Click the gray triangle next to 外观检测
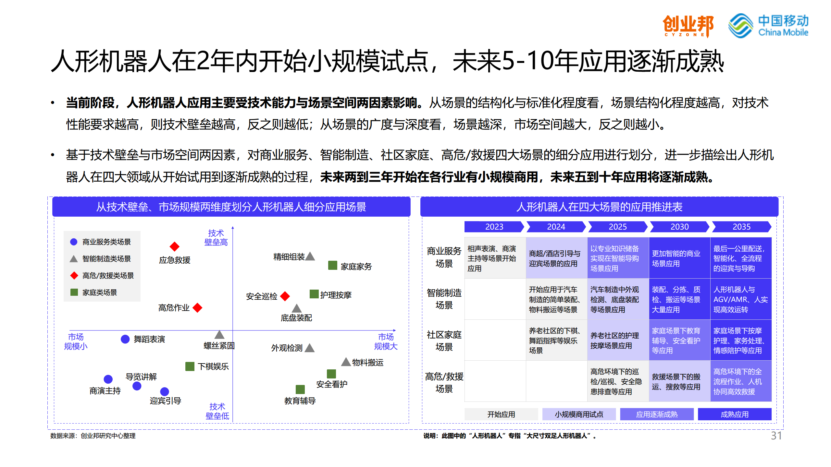831x467 pixels. [310, 348]
